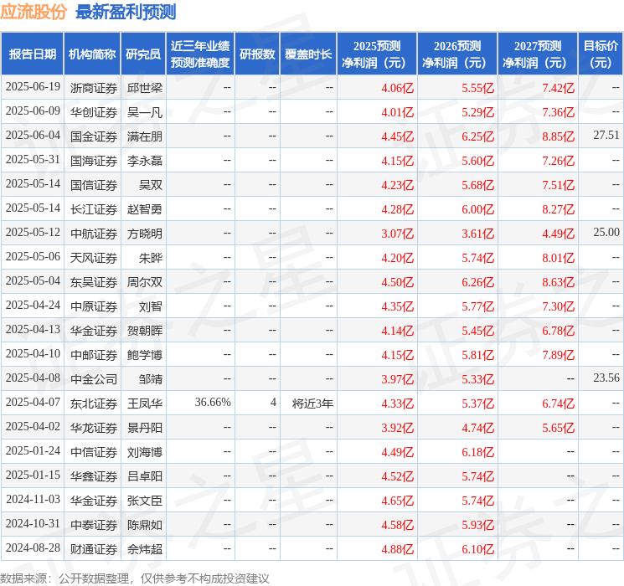
Task: Click the 近三年业绩预测准确度 column header
Action: 200,54
